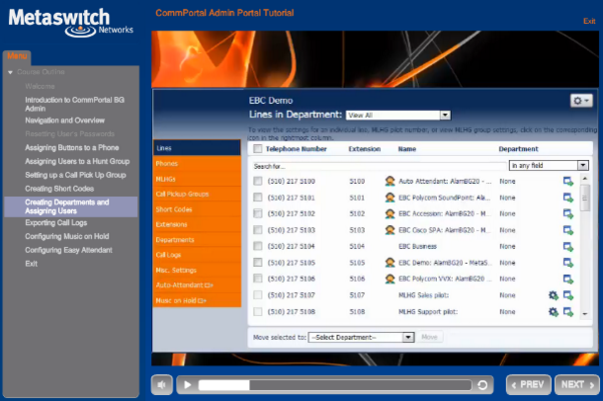Open 'Configuring Easy Attendant' lesson
603x401 pixels.
tap(68, 250)
